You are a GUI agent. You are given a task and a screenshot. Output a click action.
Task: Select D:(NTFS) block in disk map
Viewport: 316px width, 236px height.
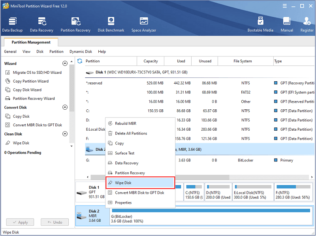pyautogui.click(x=218, y=192)
